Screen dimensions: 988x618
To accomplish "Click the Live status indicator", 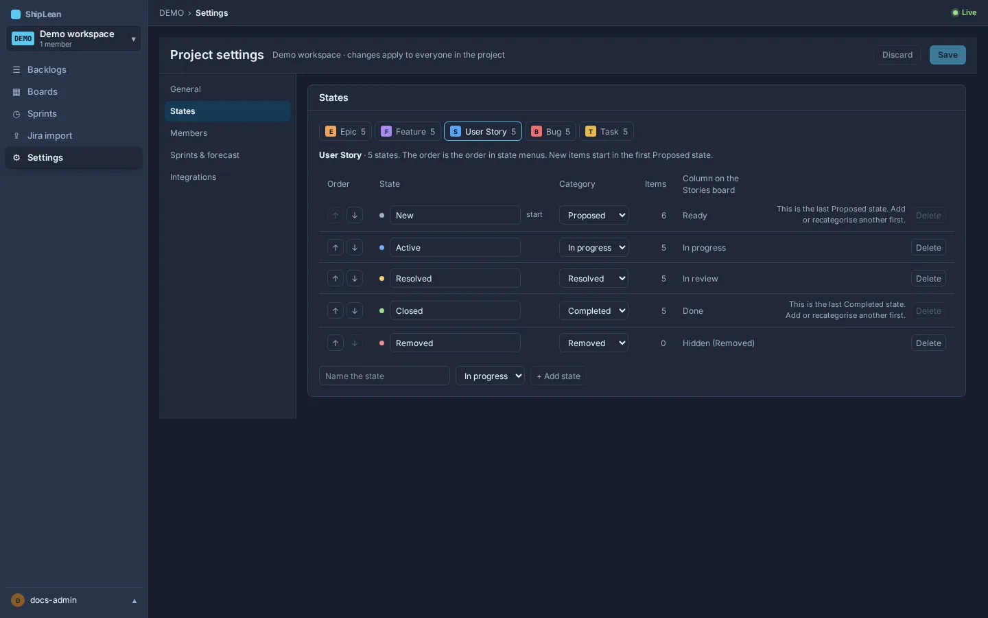I will 964,12.
